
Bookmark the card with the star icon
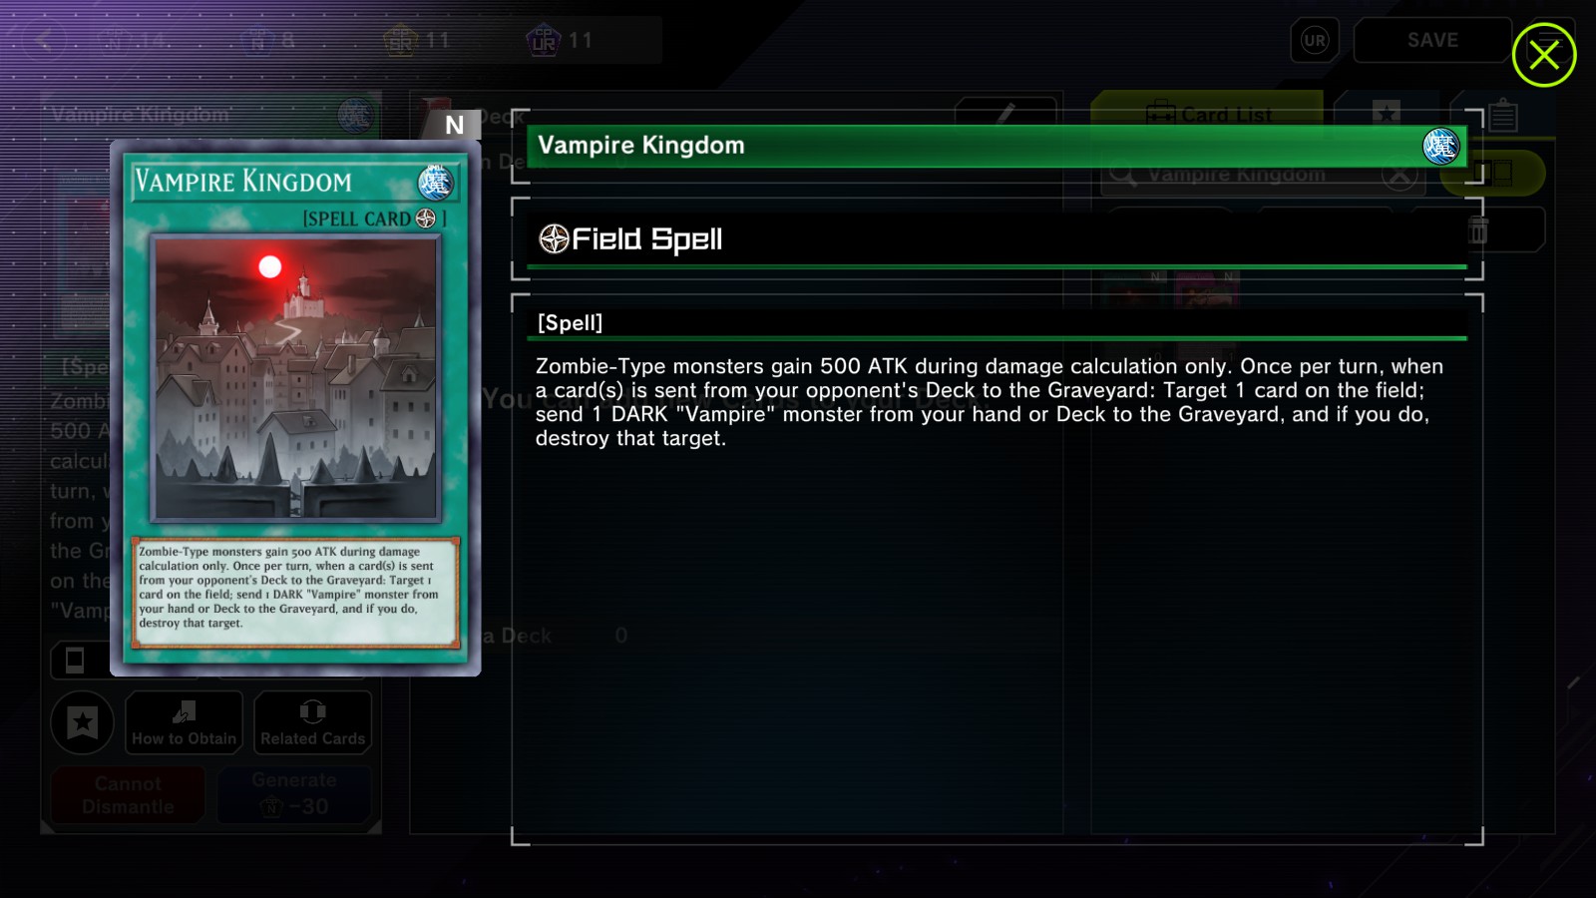[83, 721]
